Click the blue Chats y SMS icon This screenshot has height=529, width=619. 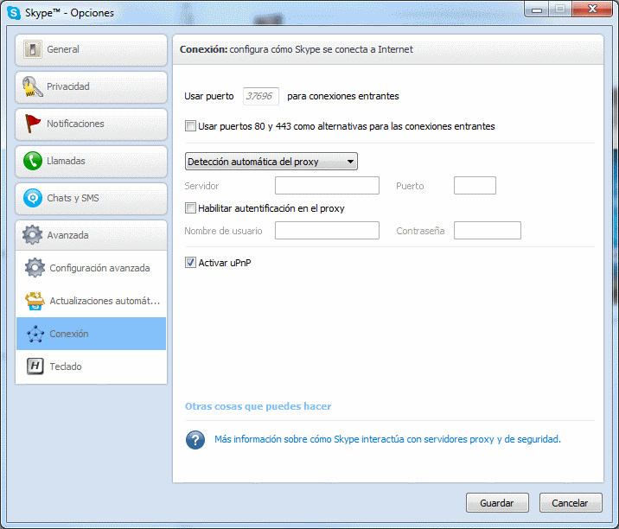(x=33, y=198)
